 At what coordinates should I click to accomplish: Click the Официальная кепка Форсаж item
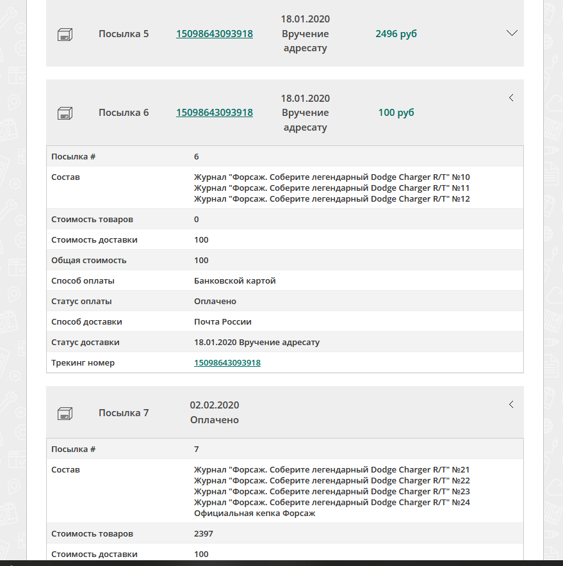point(254,513)
